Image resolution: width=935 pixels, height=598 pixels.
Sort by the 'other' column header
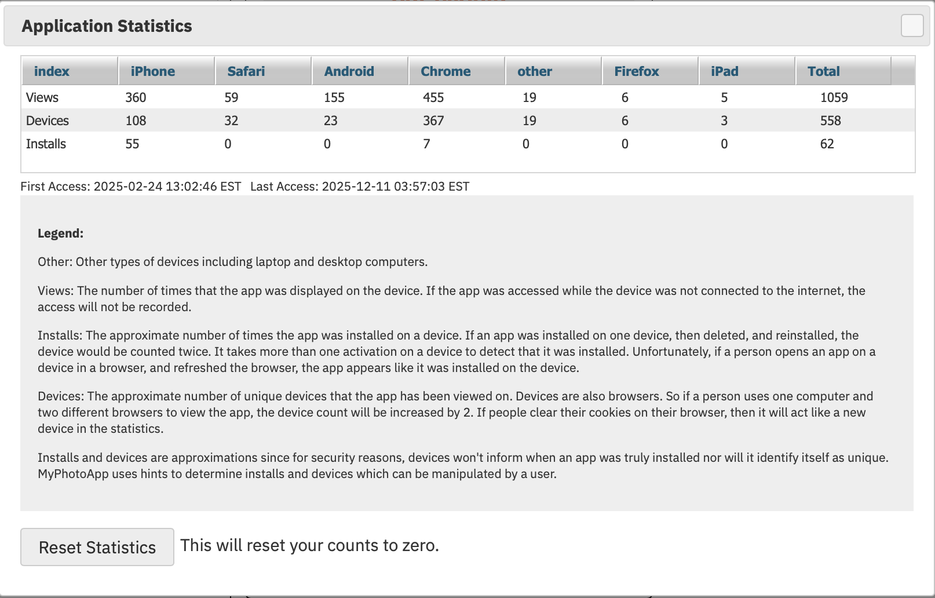tap(534, 71)
